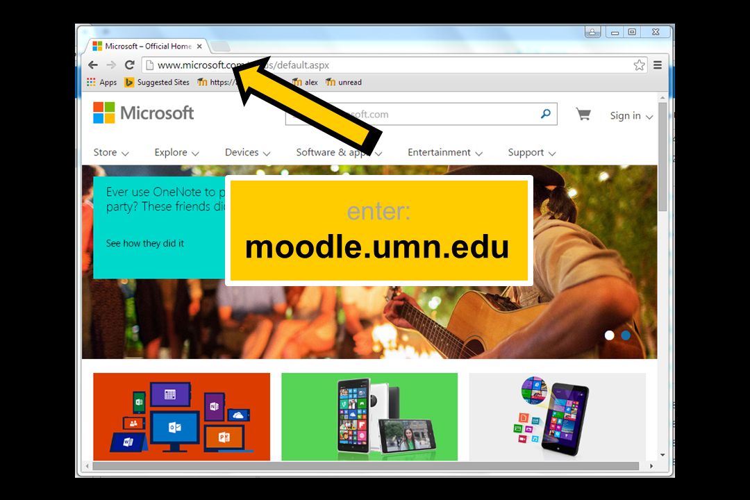The height and width of the screenshot is (500, 750).
Task: Open the Windows tablet tile
Action: click(x=557, y=417)
